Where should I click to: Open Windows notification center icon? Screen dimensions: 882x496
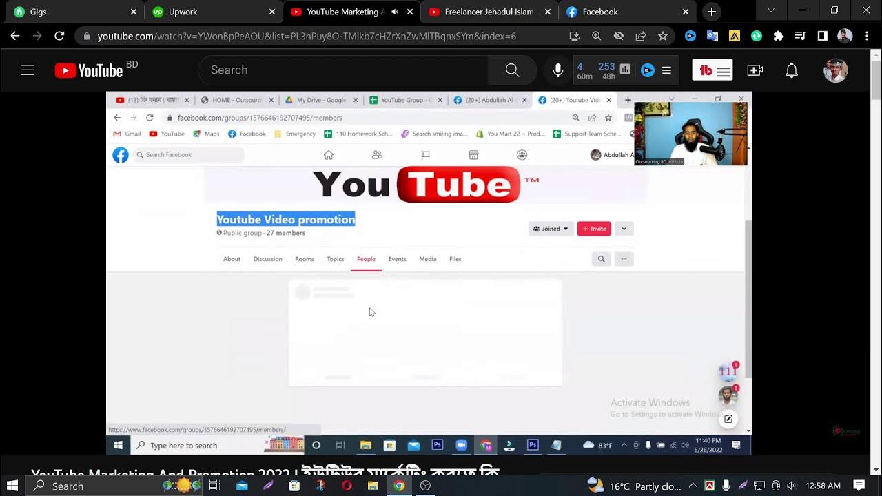pyautogui.click(x=859, y=486)
